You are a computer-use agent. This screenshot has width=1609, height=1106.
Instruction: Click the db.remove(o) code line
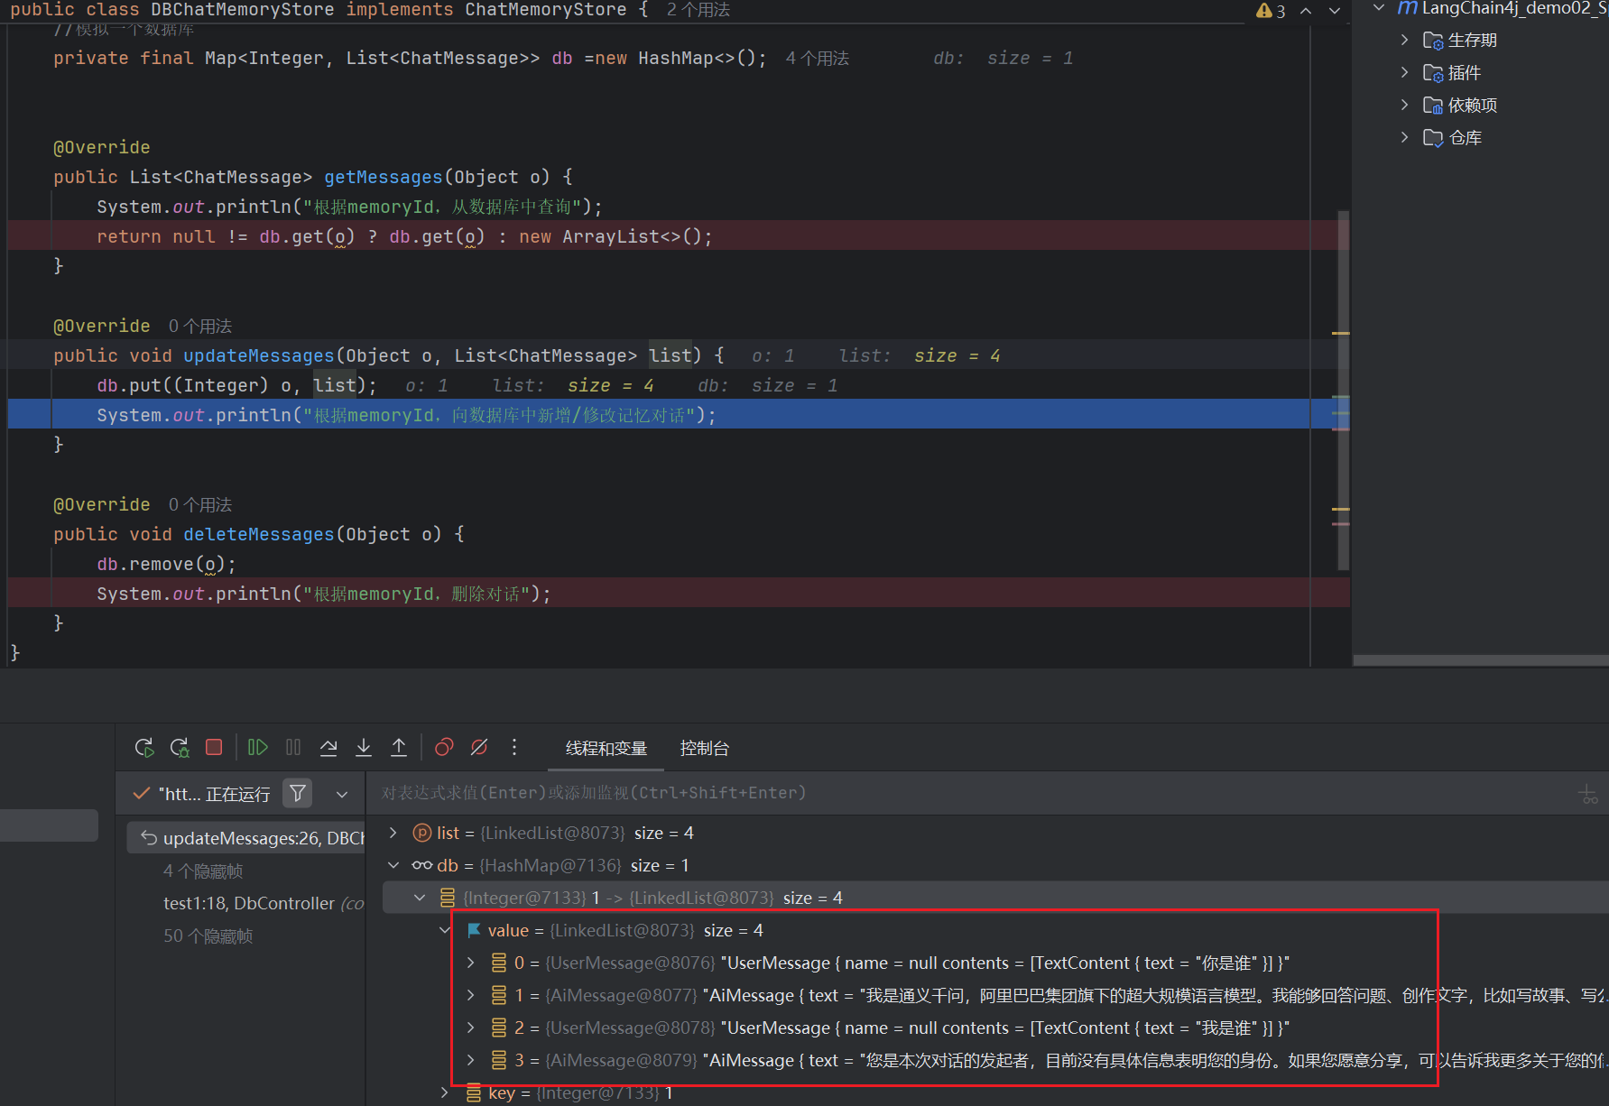(166, 565)
